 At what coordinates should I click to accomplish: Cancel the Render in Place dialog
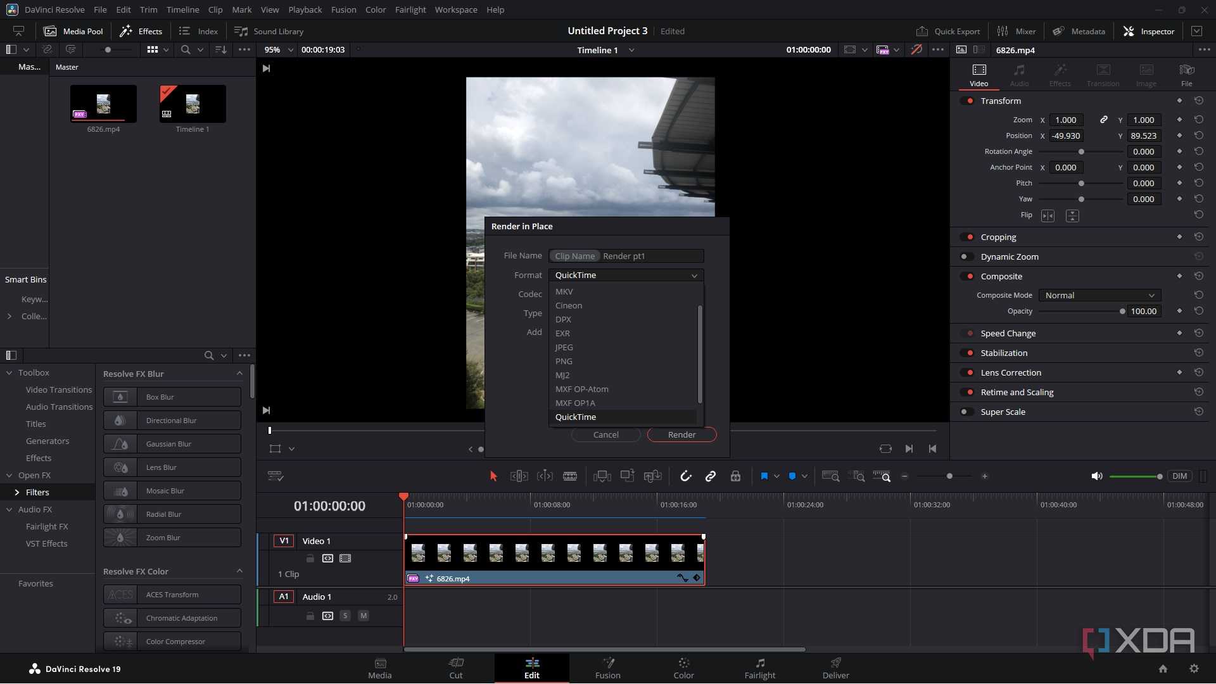605,434
